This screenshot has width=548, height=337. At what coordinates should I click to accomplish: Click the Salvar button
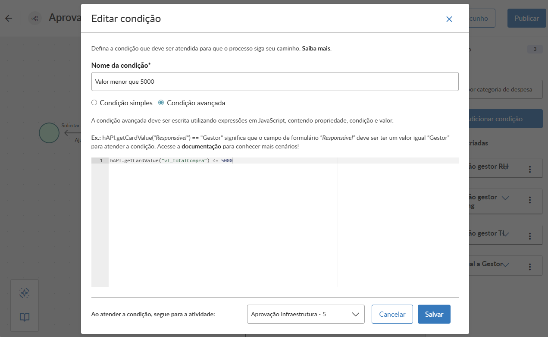point(434,314)
